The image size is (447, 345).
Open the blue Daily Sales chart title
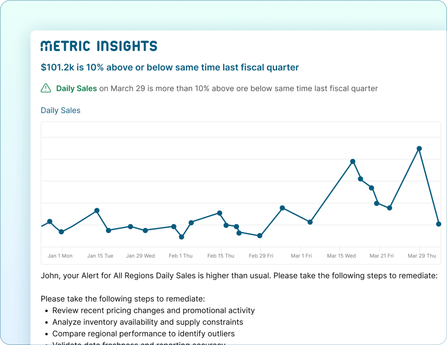click(60, 110)
